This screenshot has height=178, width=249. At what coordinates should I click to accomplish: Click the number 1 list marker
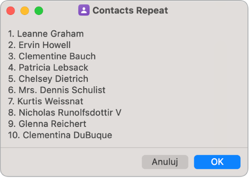coord(11,34)
